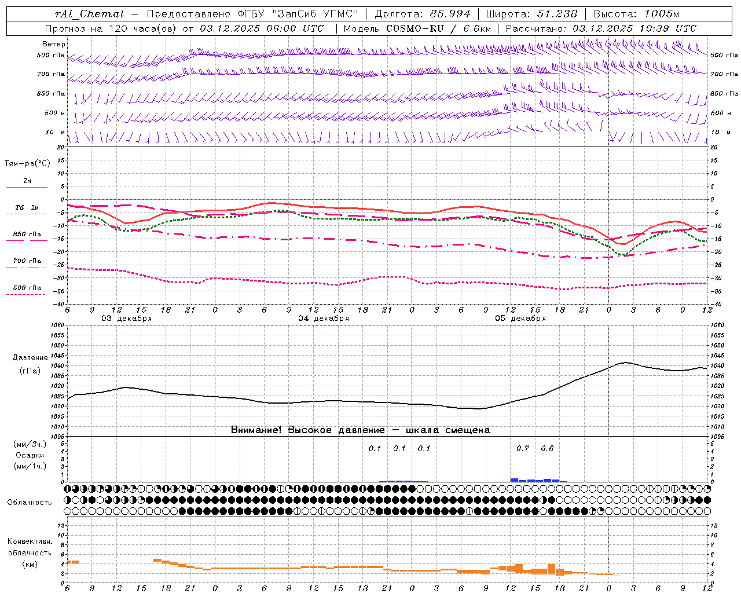Click the calculation time Рассчитано: 03.12.2025 10:39 UTC

pyautogui.click(x=601, y=28)
